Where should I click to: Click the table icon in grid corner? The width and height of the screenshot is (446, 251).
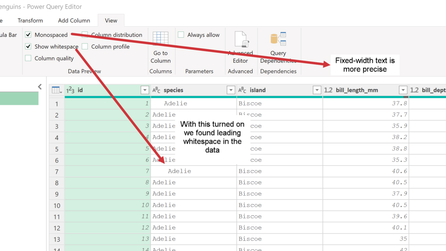coord(56,90)
